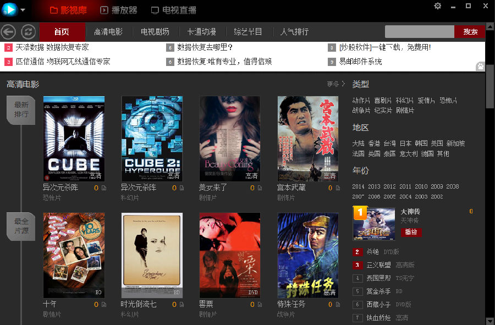The height and width of the screenshot is (325, 495).
Task: Open the dropdown arrow beside the logo
Action: (23, 10)
